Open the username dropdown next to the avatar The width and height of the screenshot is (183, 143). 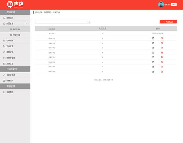pyautogui.click(x=167, y=4)
